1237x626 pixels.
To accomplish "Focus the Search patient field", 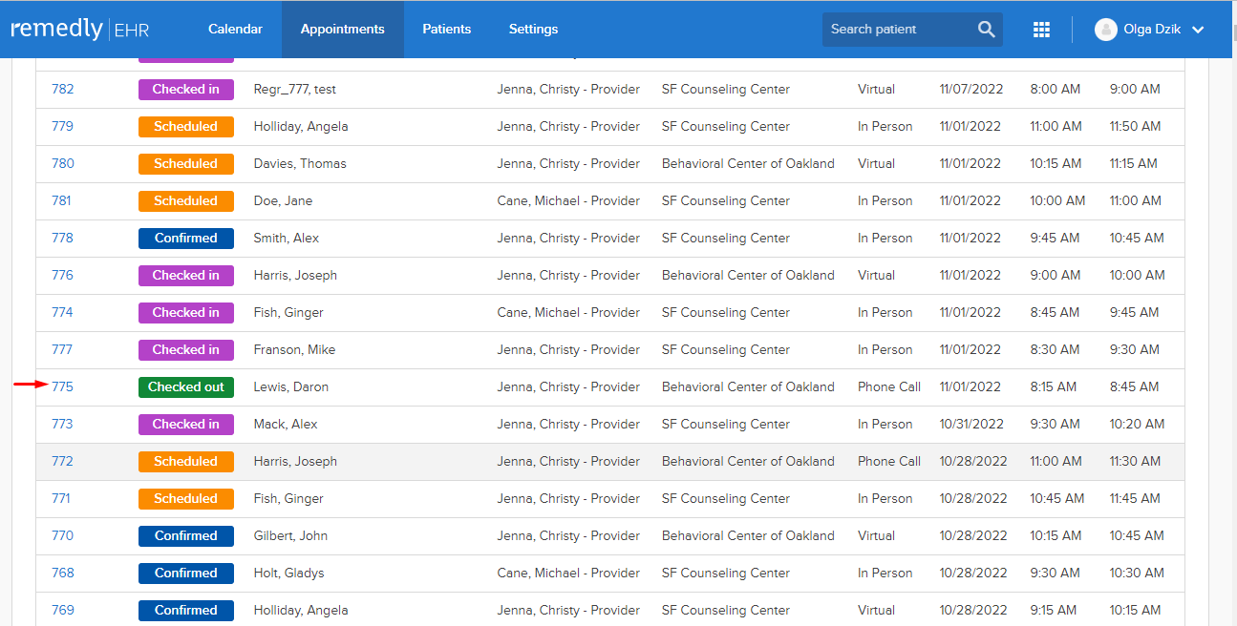I will 898,30.
